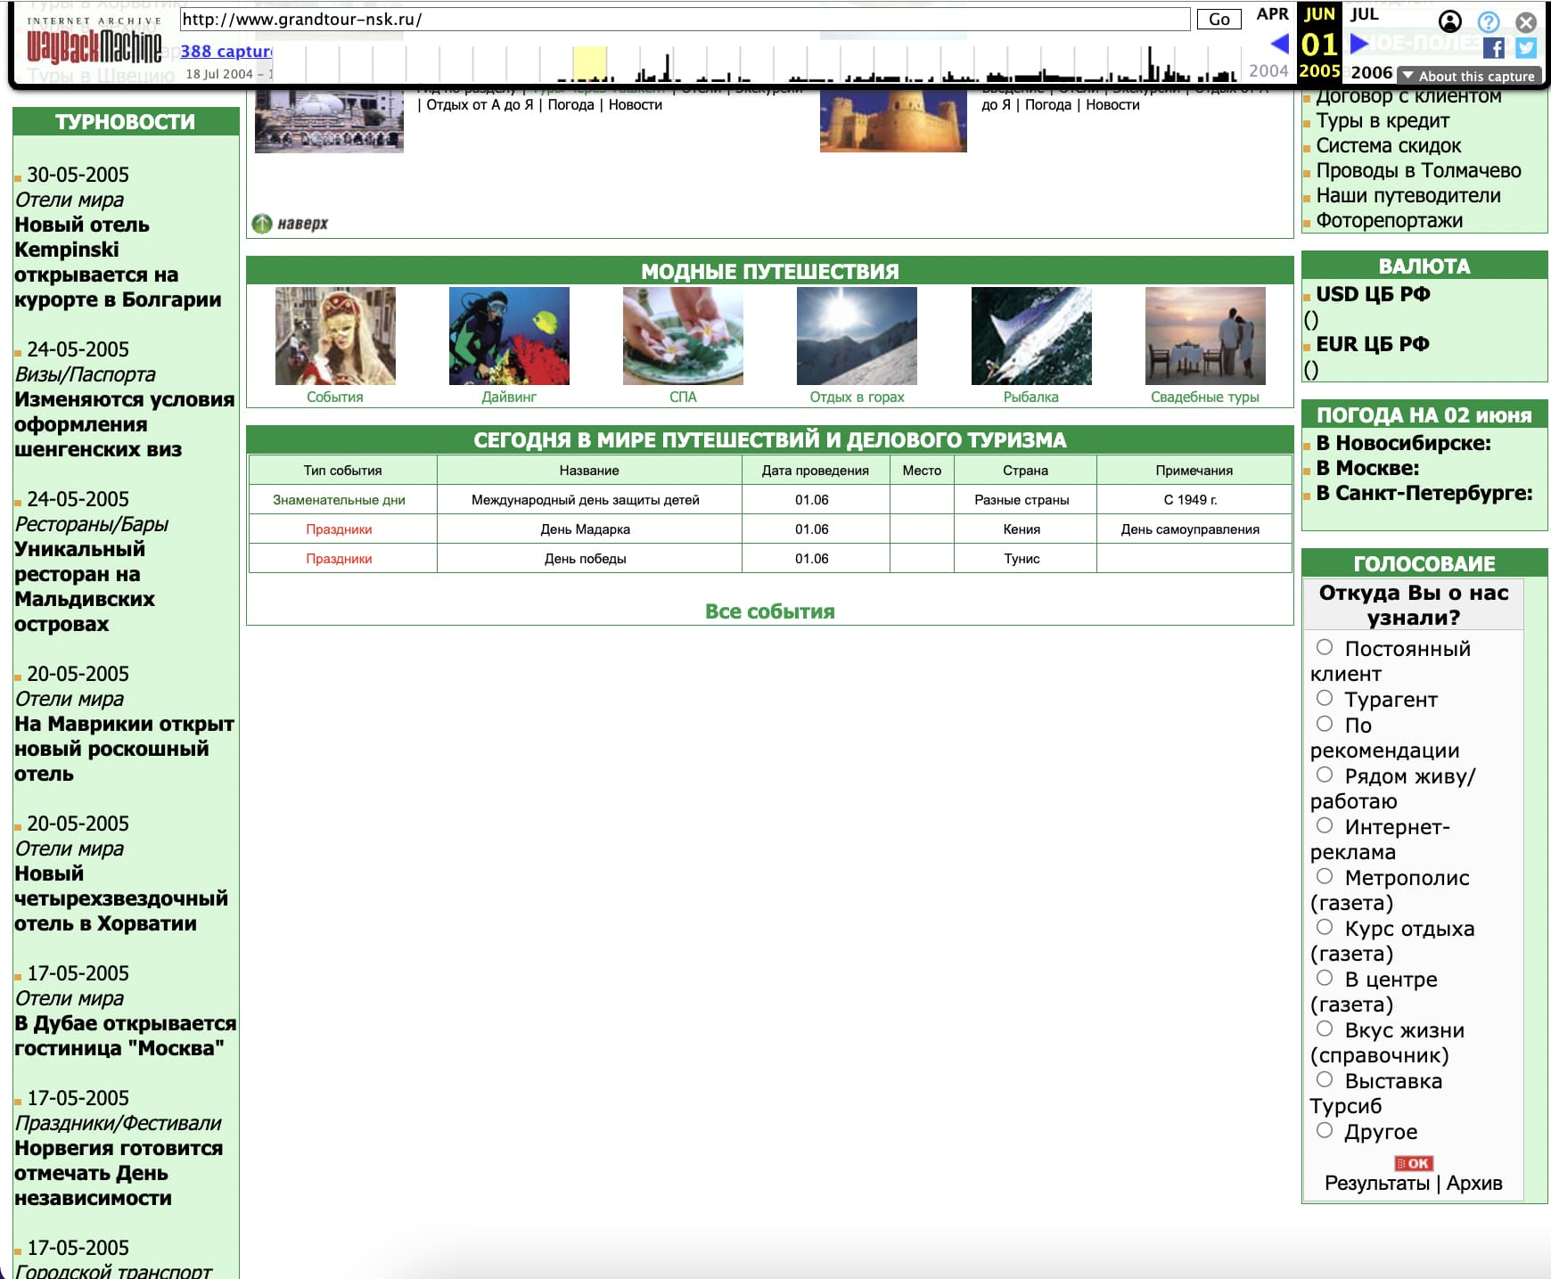
Task: Open Фоторепортажи menu item
Action: click(1390, 220)
